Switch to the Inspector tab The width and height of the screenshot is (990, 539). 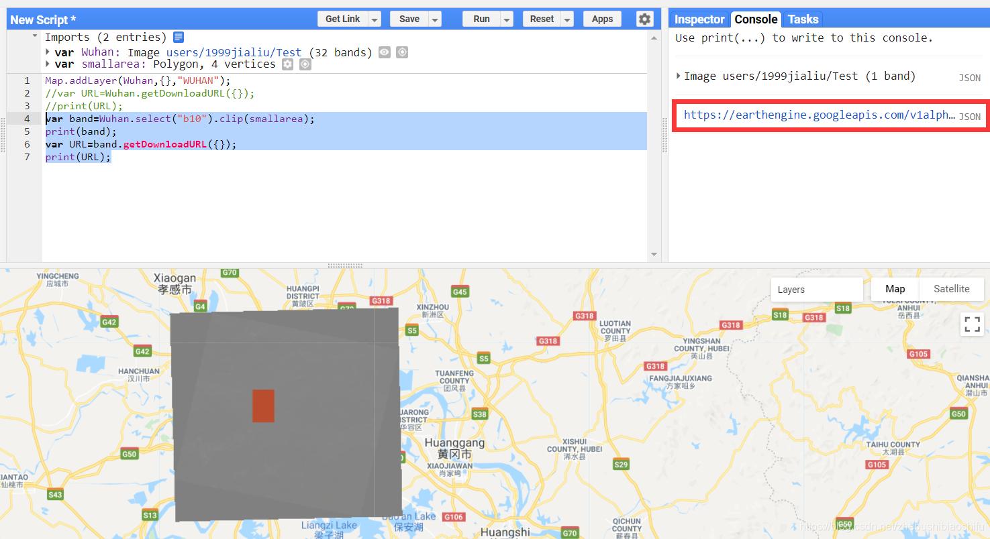pos(699,19)
